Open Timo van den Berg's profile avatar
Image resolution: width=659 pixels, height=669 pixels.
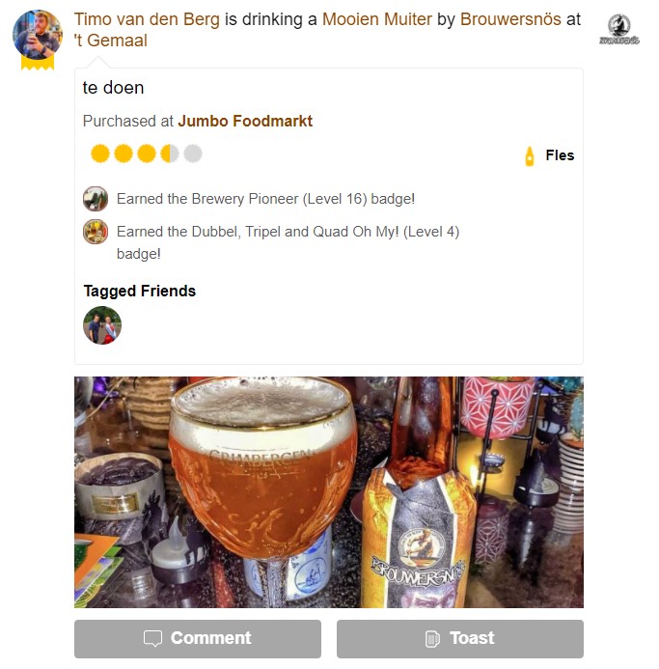[x=38, y=35]
